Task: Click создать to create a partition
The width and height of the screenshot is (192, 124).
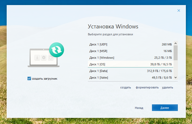Action: (126, 87)
